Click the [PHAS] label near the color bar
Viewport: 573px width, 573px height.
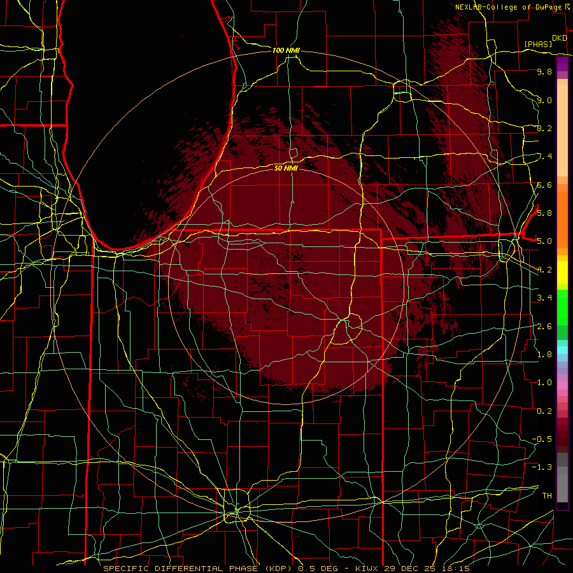(x=538, y=44)
